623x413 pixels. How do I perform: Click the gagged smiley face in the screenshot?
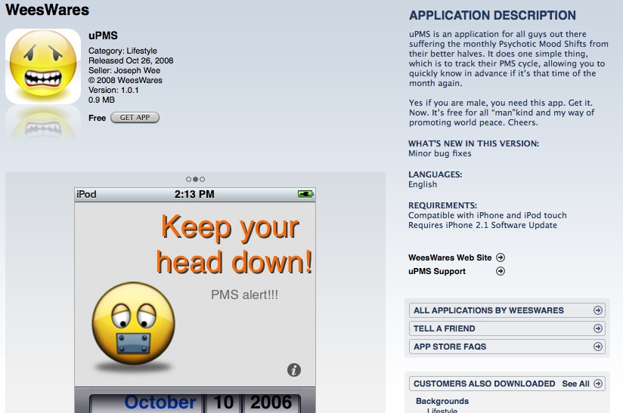(133, 324)
